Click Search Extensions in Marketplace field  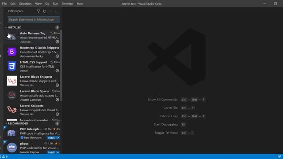click(x=34, y=19)
